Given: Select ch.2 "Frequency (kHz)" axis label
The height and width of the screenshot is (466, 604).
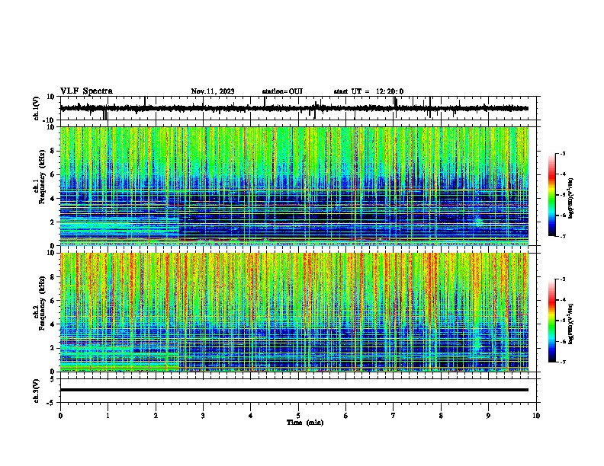Looking at the screenshot, I should [x=42, y=303].
